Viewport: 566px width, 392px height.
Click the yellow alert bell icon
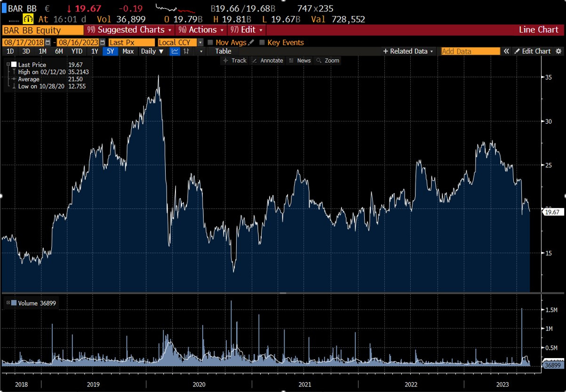(x=28, y=19)
